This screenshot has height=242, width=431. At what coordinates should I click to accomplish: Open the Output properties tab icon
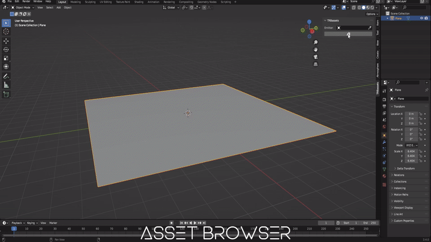[x=384, y=106]
